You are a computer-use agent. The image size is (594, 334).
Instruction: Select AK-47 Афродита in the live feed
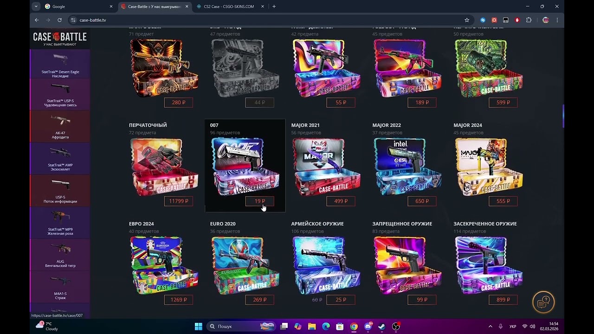(x=60, y=126)
